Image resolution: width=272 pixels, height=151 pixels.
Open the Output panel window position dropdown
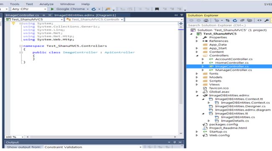pyautogui.click(x=169, y=142)
